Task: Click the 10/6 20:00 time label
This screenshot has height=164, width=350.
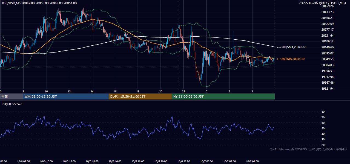Action: (160, 162)
